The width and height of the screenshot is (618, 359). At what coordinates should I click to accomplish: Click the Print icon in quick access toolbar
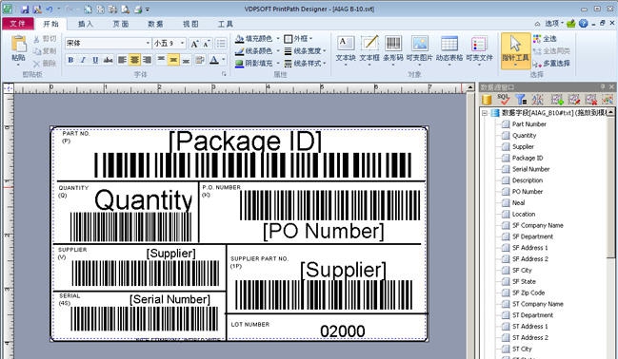pyautogui.click(x=138, y=9)
